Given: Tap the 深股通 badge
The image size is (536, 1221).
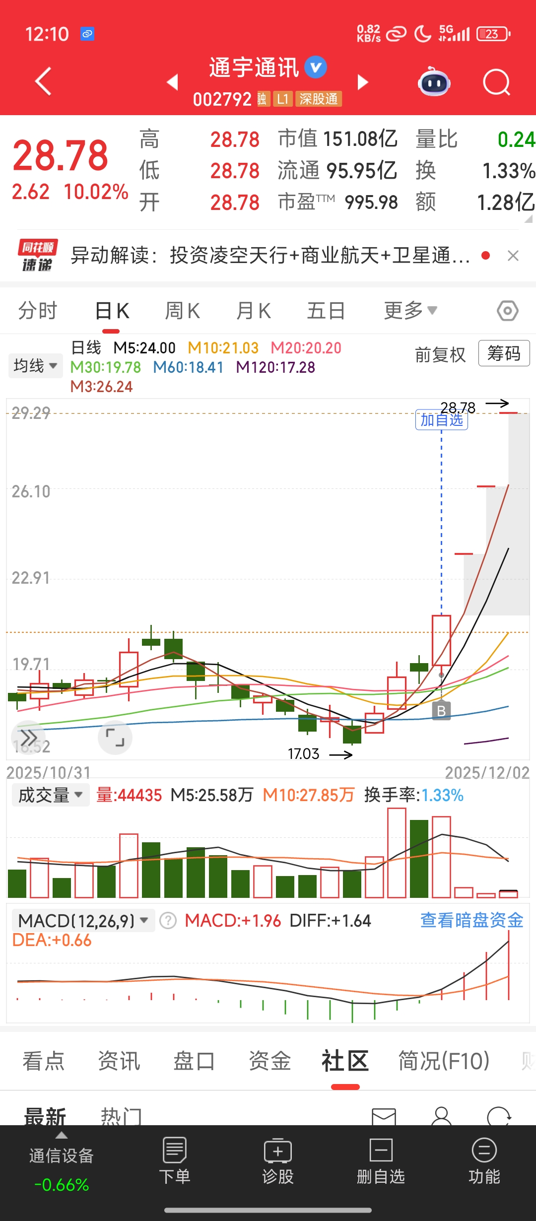Looking at the screenshot, I should coord(319,99).
